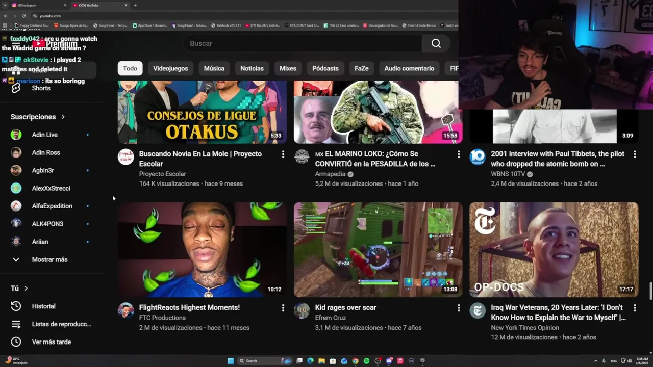Select the Pódcasts filter chip
This screenshot has height=367, width=653.
coord(325,68)
